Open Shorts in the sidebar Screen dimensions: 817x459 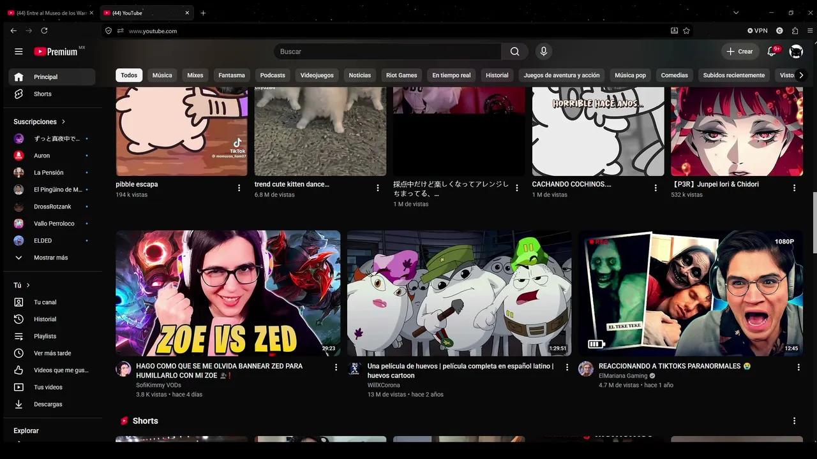tap(52, 94)
